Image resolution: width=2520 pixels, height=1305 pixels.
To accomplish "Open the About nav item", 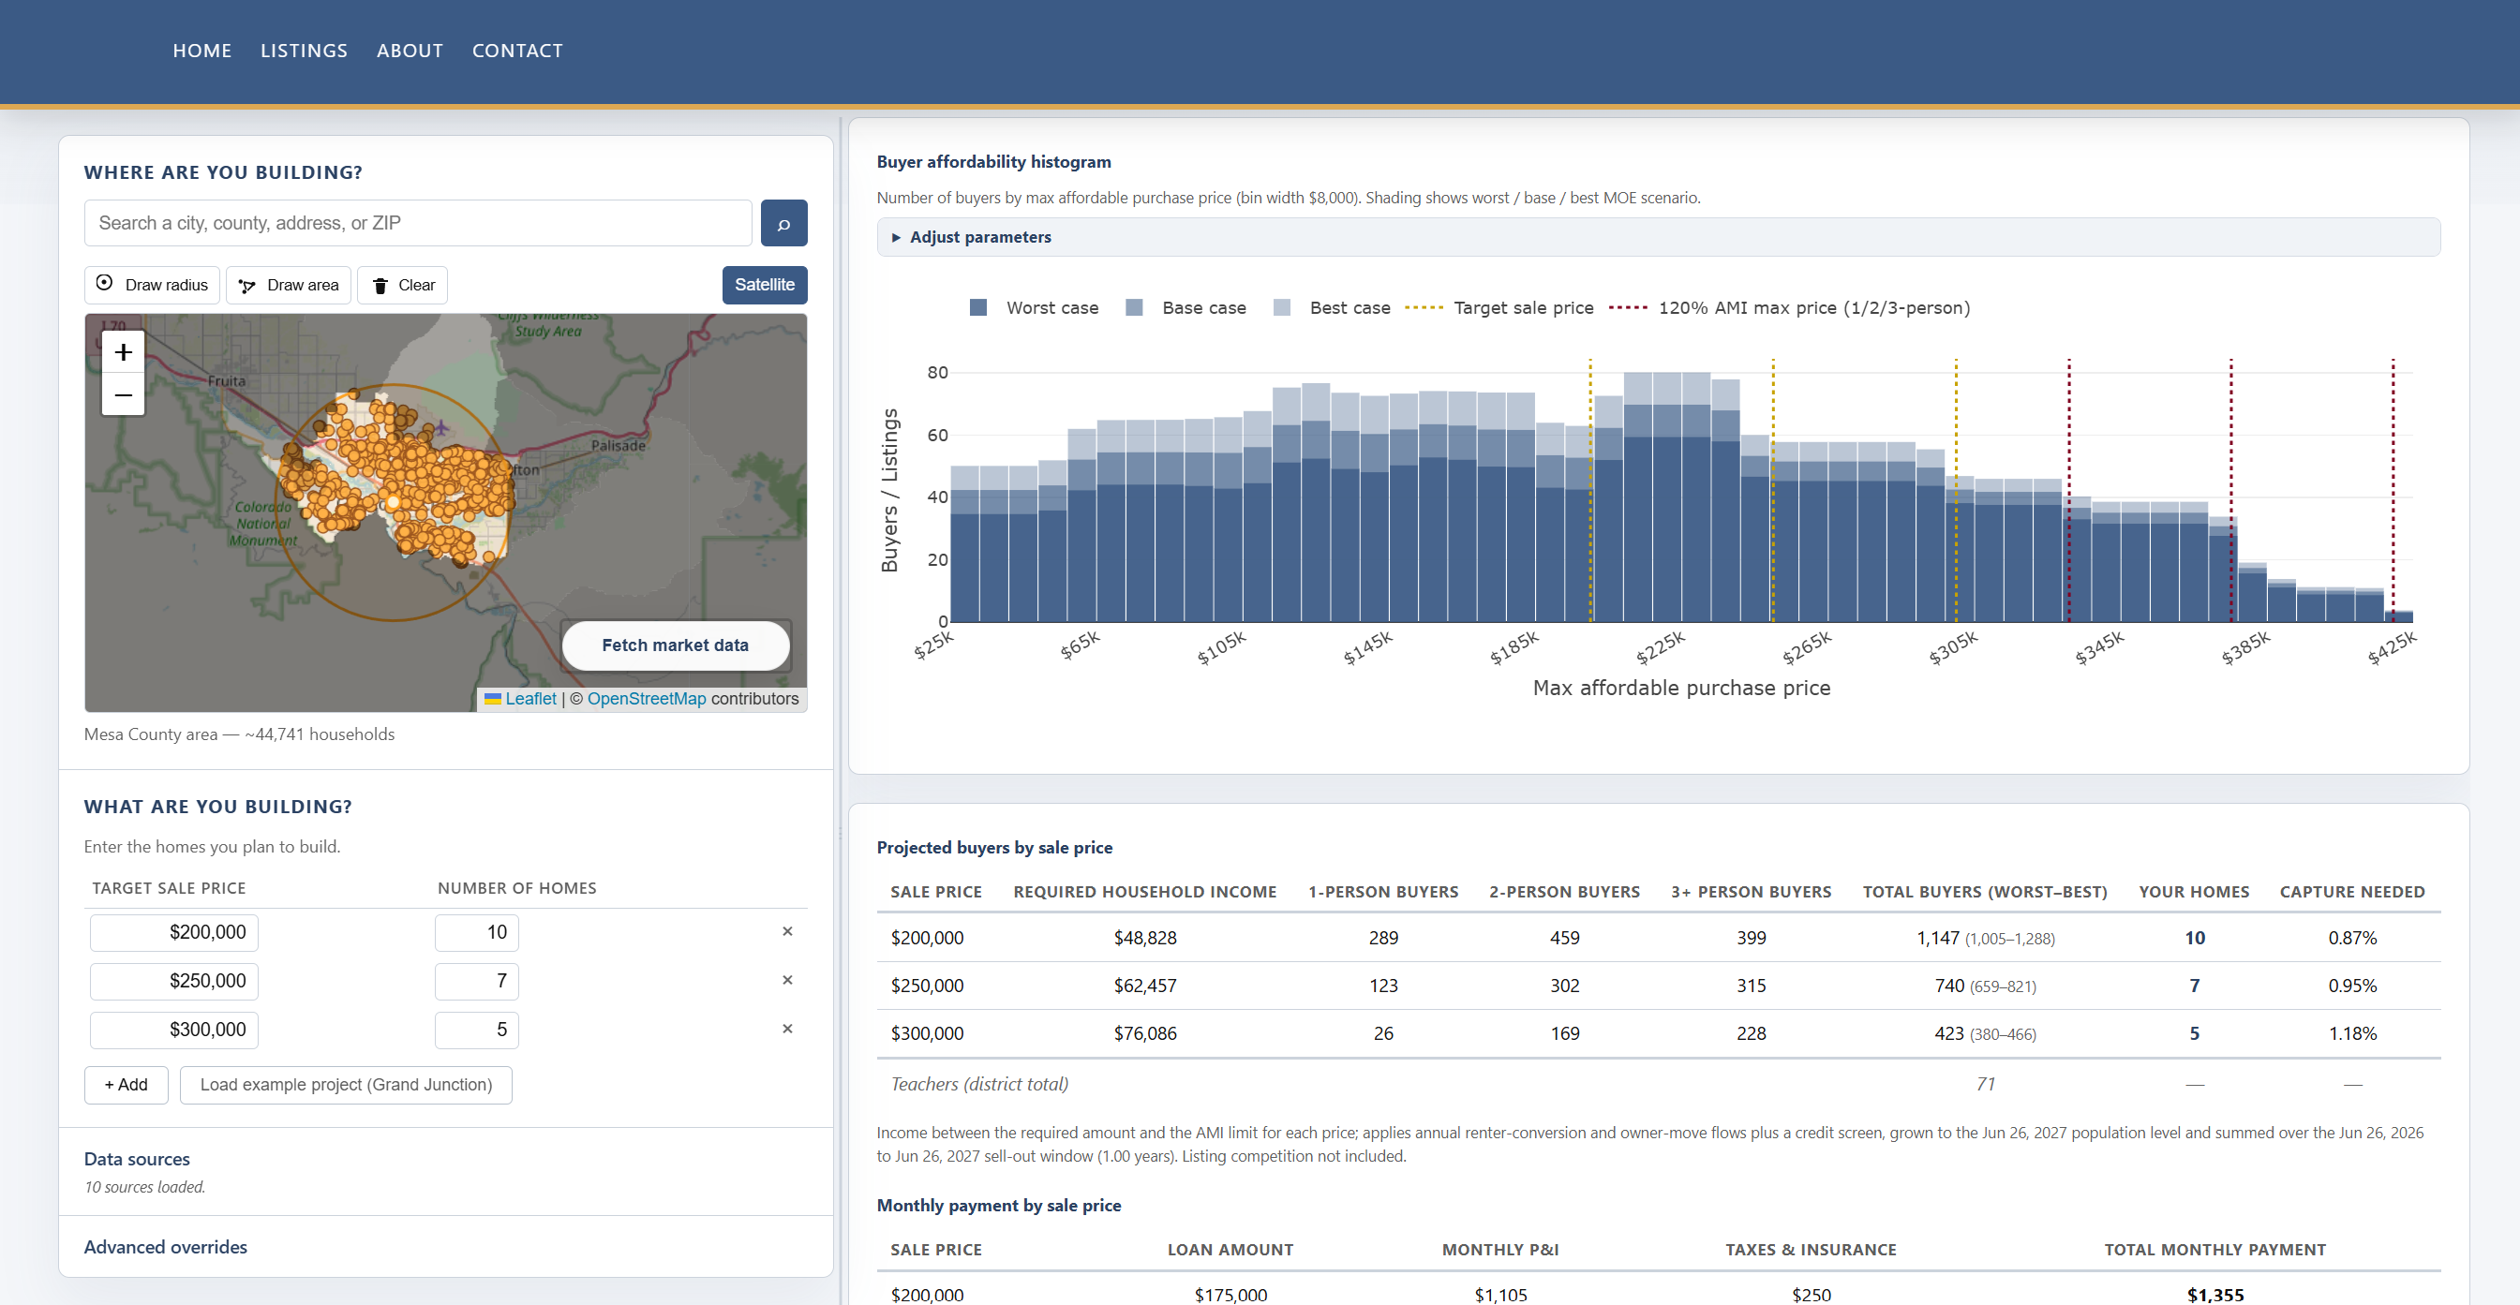I will (410, 51).
